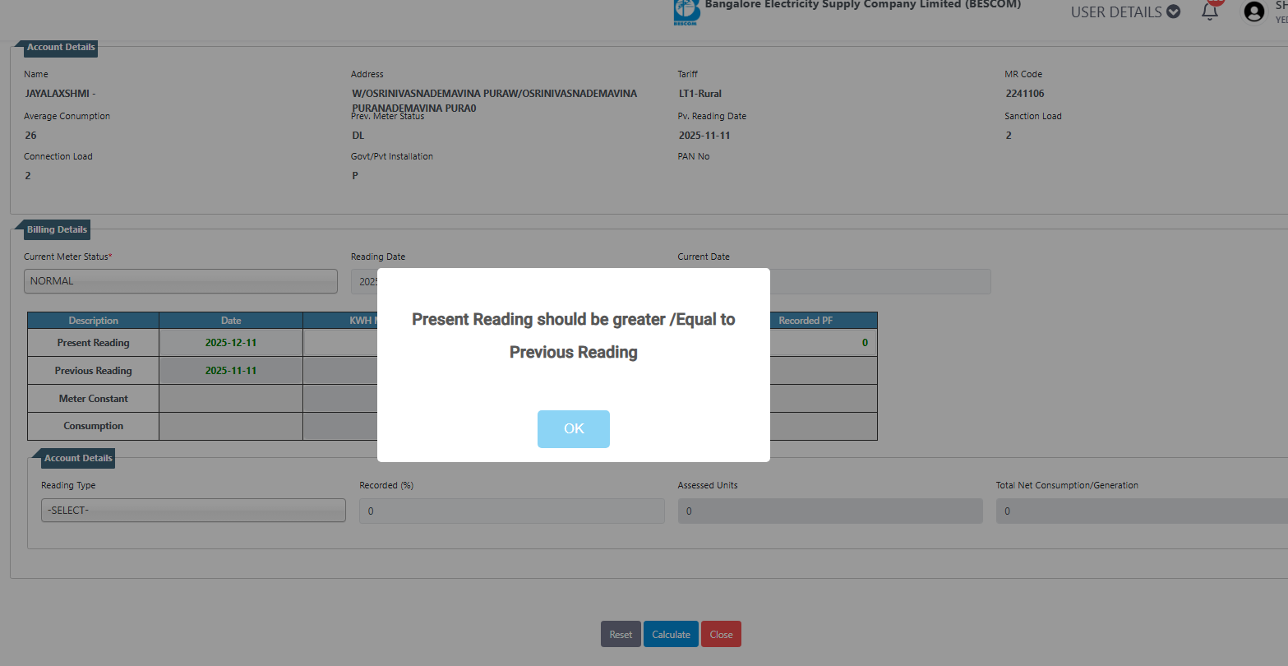
Task: Click the Bangalore Electricity Supply Company title
Action: point(863,5)
